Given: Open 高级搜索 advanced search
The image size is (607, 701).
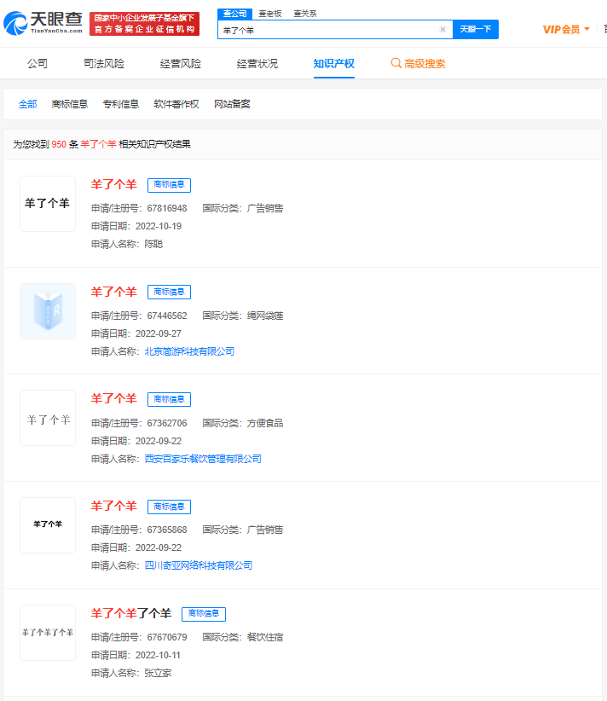Looking at the screenshot, I should [418, 63].
